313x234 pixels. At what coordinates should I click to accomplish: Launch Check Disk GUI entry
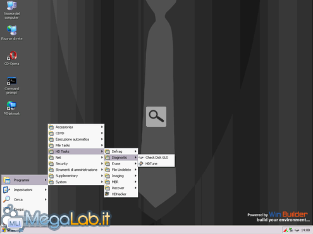tap(156, 158)
